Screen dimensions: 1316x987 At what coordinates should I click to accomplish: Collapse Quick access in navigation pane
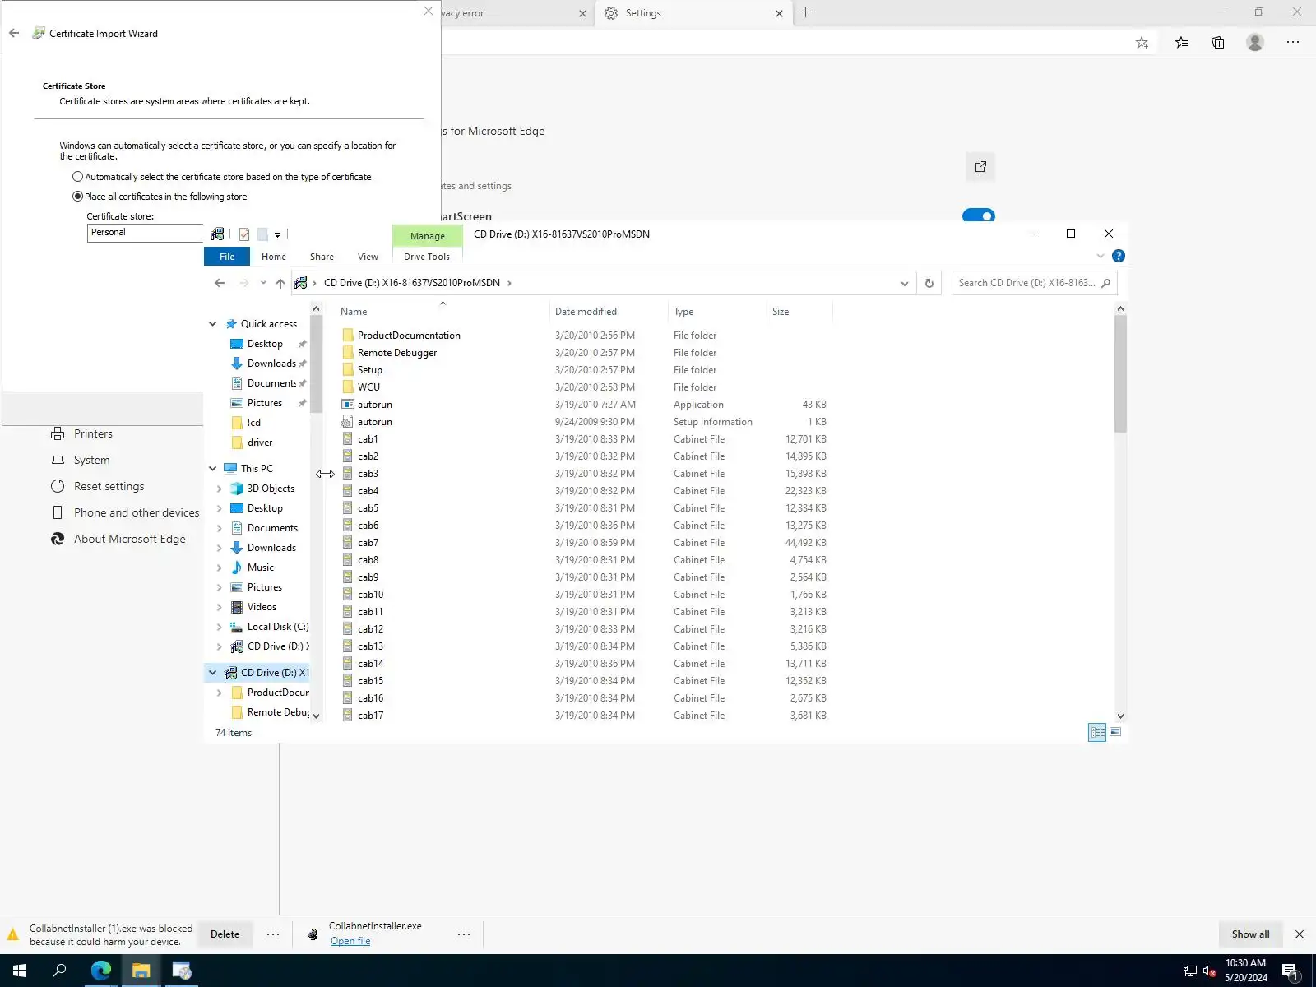213,324
